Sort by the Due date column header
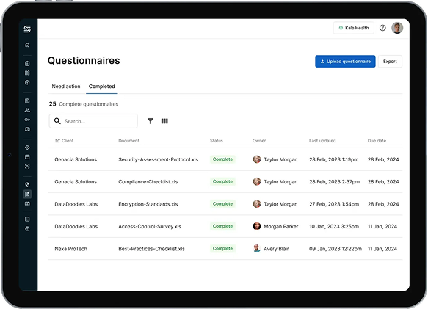 pos(377,141)
